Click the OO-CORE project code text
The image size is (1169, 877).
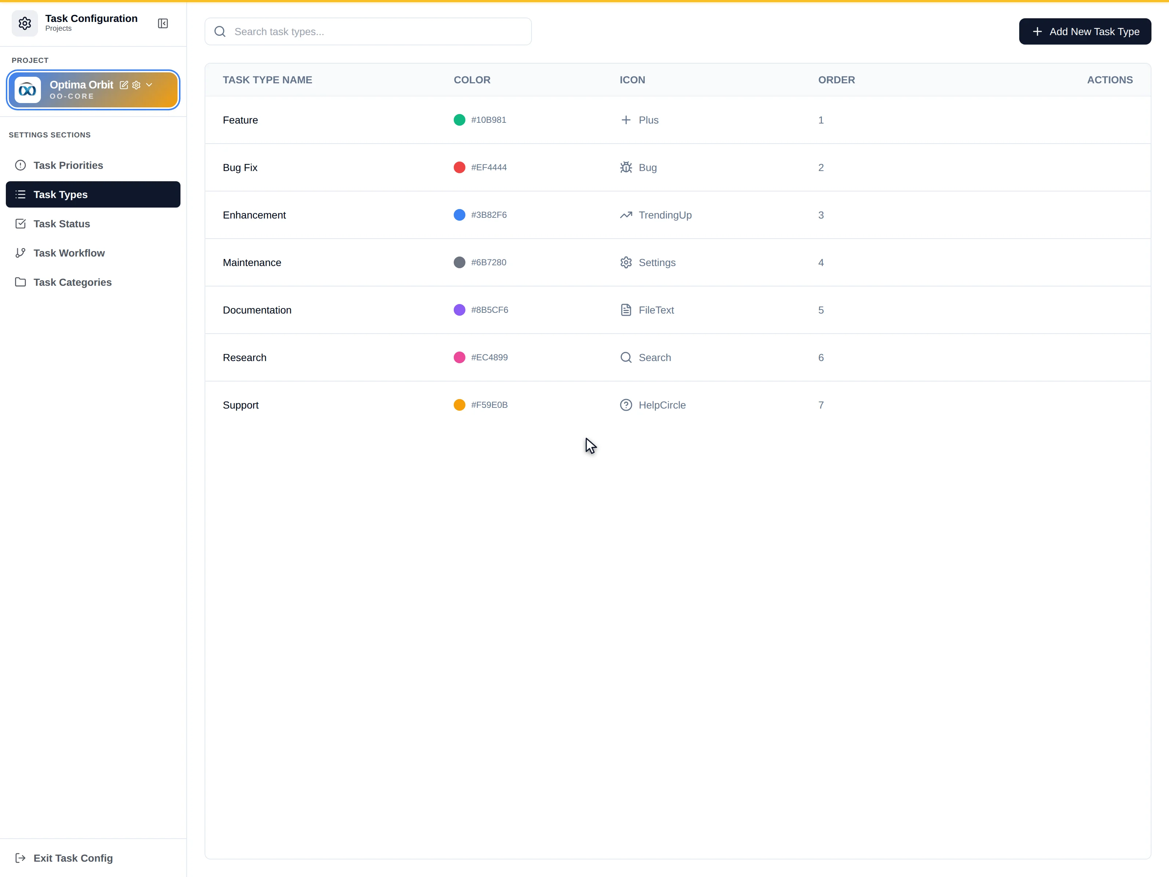[72, 96]
